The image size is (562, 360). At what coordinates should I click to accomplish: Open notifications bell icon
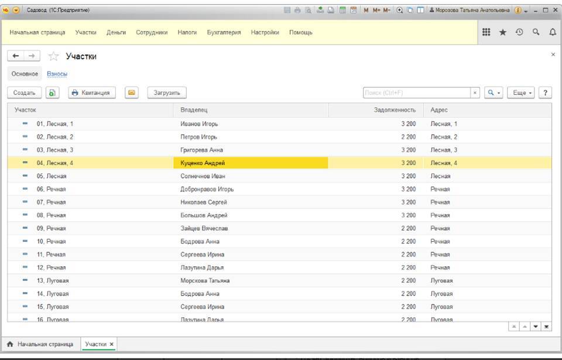click(x=553, y=32)
